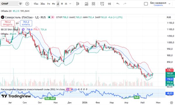
Task: Expand the layout name dropdown arrow
Action: [169, 4]
